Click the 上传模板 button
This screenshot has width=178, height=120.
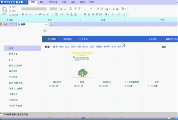coord(153,39)
